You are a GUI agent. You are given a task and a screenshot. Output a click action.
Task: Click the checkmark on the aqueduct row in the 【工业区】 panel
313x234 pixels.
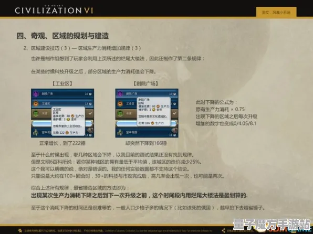90,113
